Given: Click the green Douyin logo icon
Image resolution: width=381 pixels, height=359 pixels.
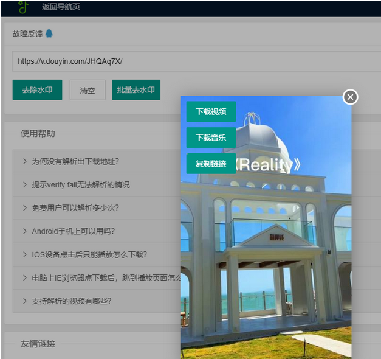Looking at the screenshot, I should coord(23,7).
